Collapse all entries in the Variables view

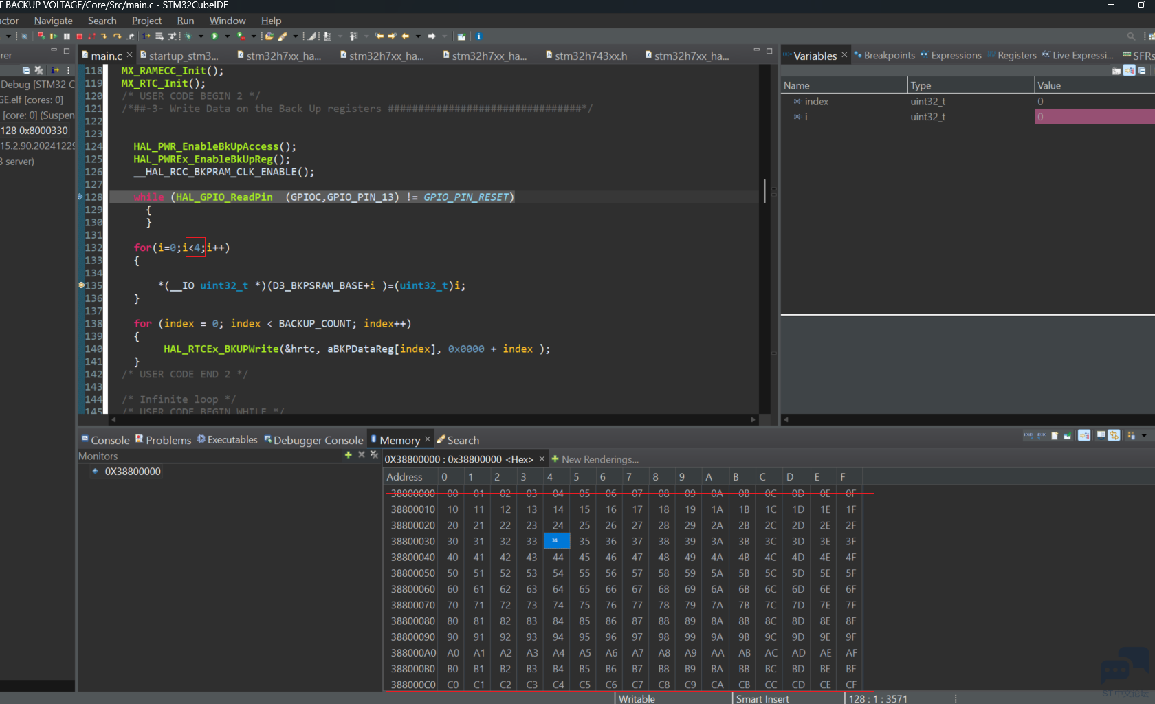[x=1142, y=70]
